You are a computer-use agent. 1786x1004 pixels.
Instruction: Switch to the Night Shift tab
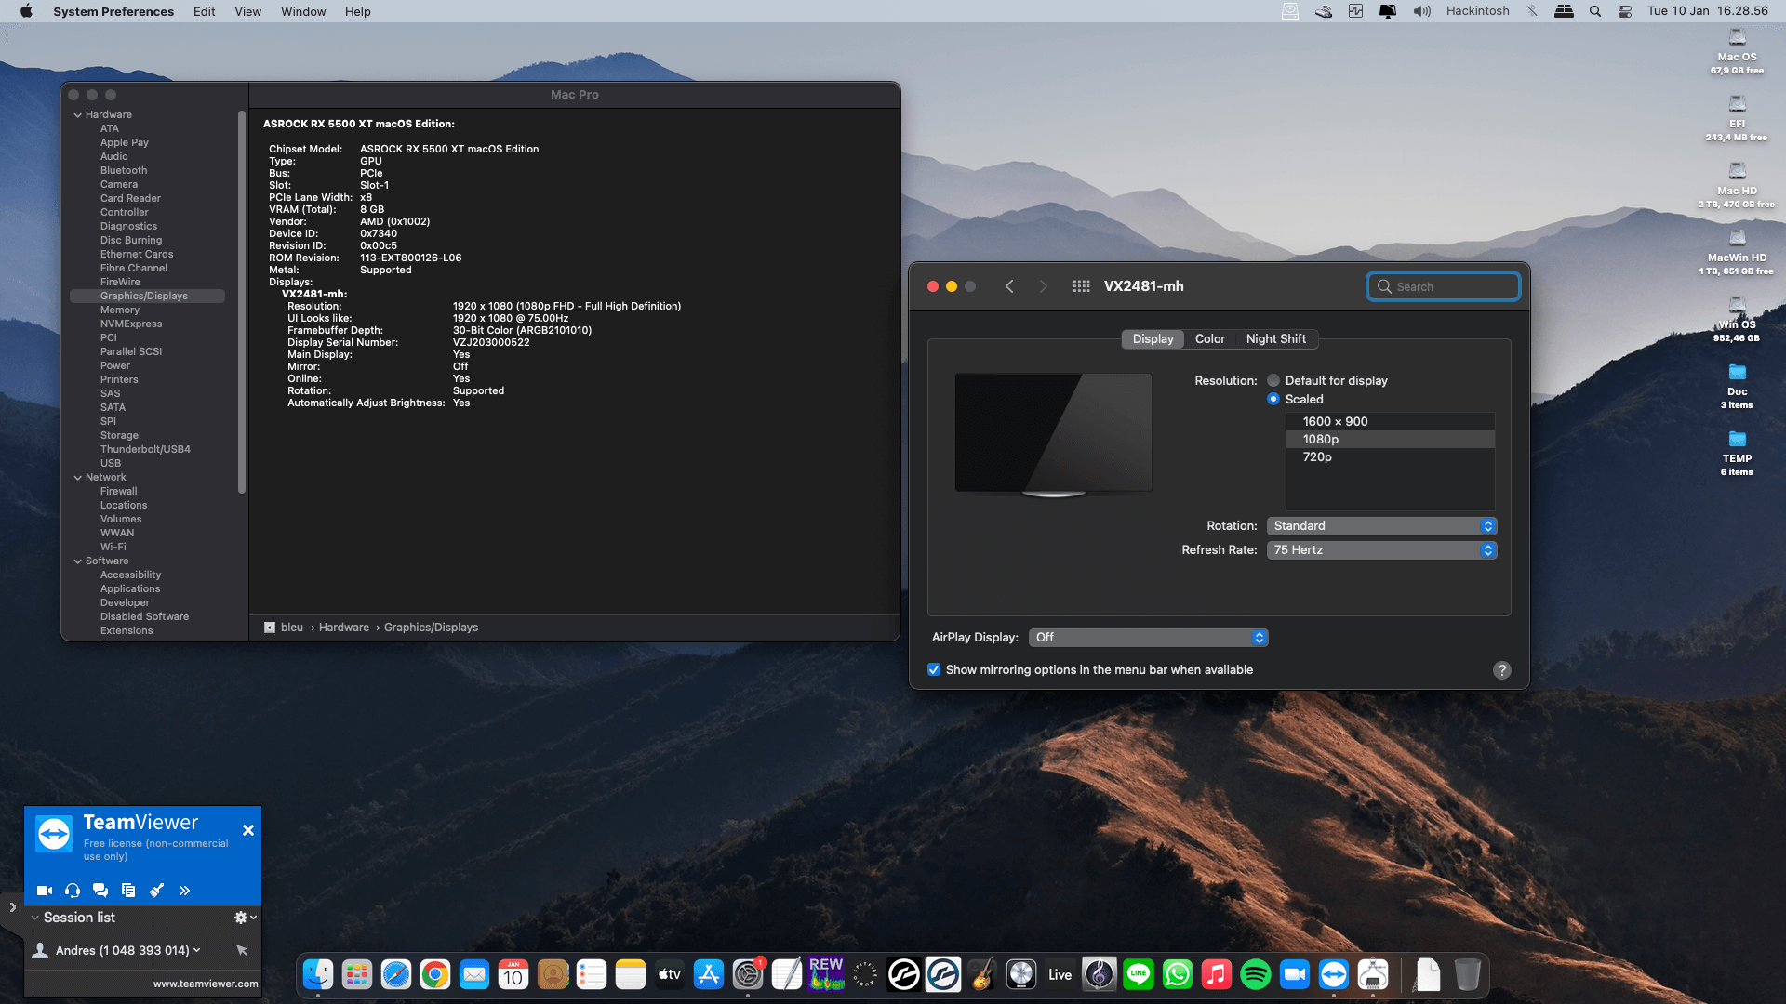1275,339
